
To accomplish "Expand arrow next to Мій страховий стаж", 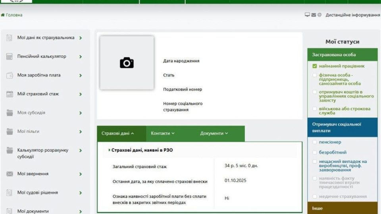I will (81, 94).
